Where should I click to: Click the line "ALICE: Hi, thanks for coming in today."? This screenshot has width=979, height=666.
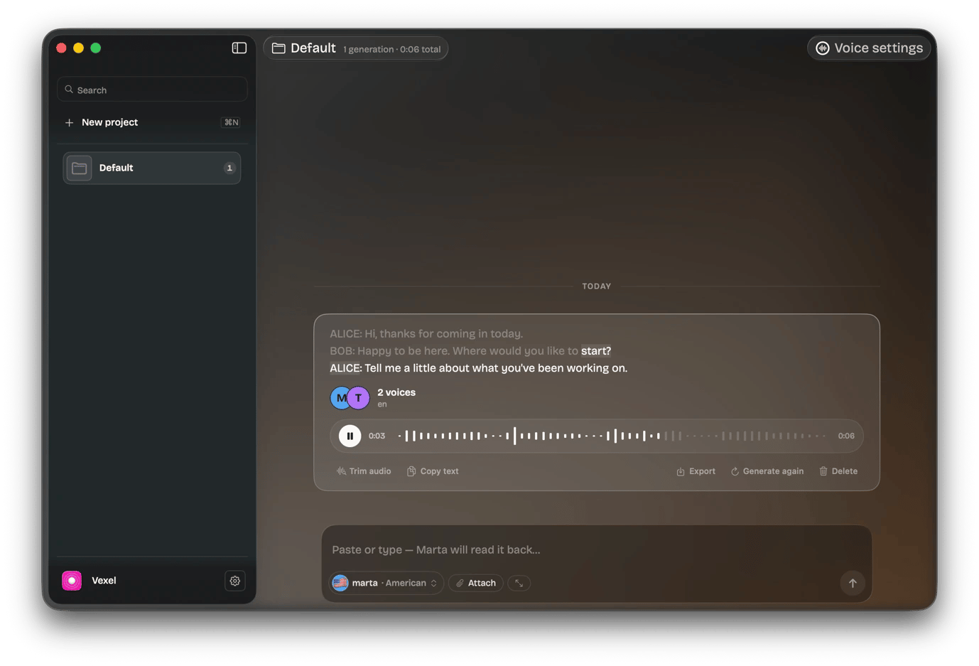pyautogui.click(x=426, y=334)
